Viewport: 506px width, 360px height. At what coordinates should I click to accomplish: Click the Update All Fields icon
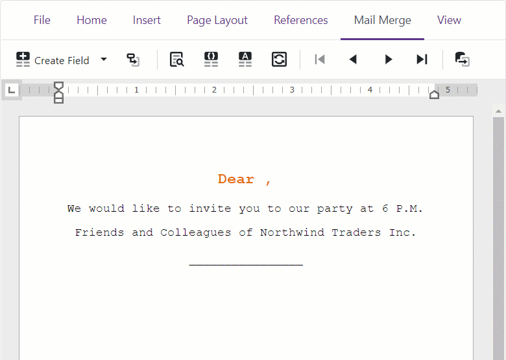click(279, 60)
